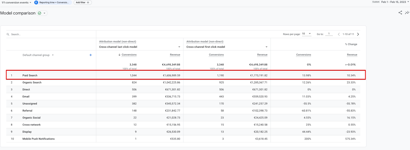This screenshot has width=410, height=150.
Task: Go to the previous page of rows
Action: (339, 34)
